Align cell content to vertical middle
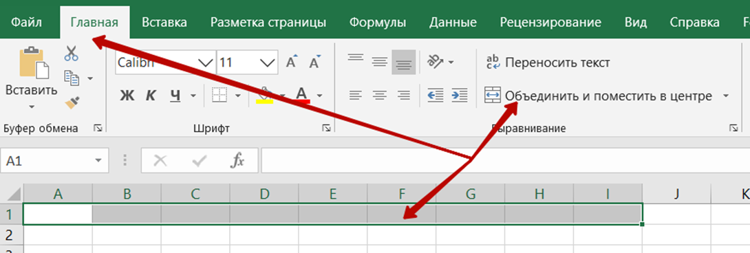 click(x=380, y=62)
